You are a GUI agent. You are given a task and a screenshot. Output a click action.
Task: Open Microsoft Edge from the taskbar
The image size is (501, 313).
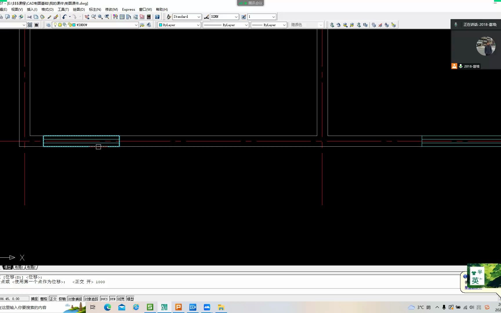(x=107, y=307)
